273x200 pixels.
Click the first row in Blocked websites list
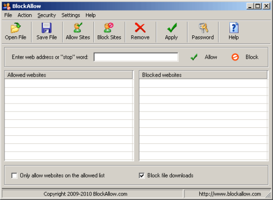pyautogui.click(x=203, y=83)
